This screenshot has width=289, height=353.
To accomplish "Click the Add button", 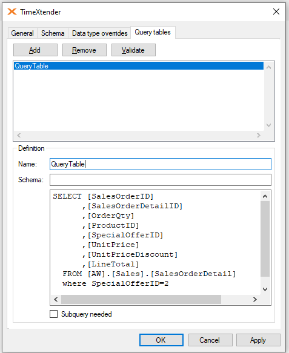I will (x=35, y=50).
